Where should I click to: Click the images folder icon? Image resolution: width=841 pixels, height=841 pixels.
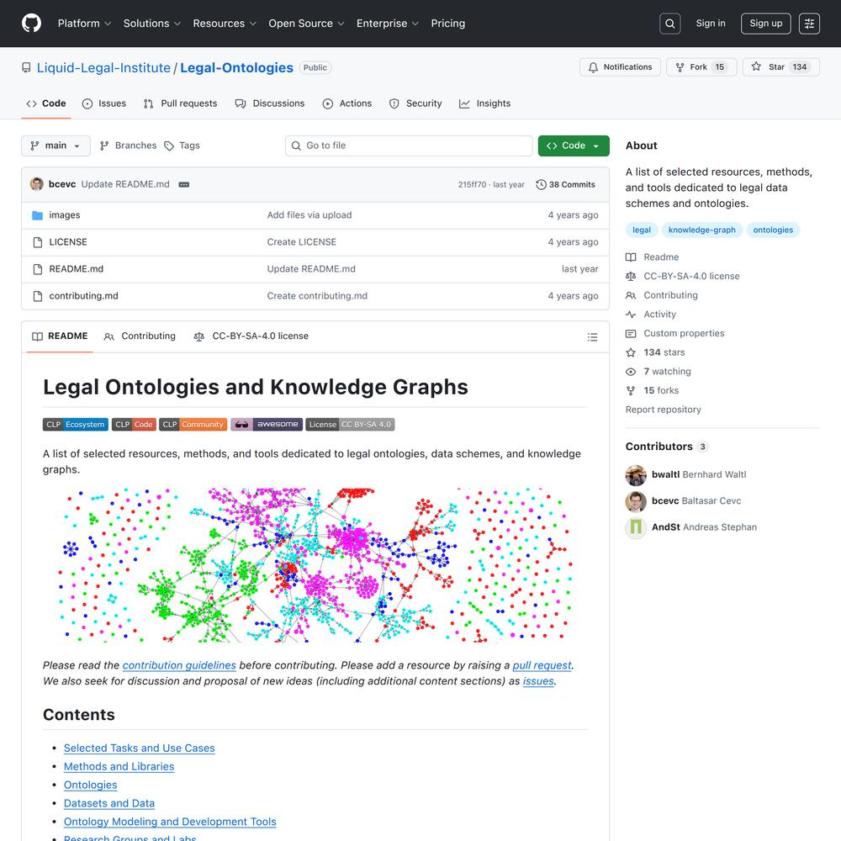coord(37,215)
